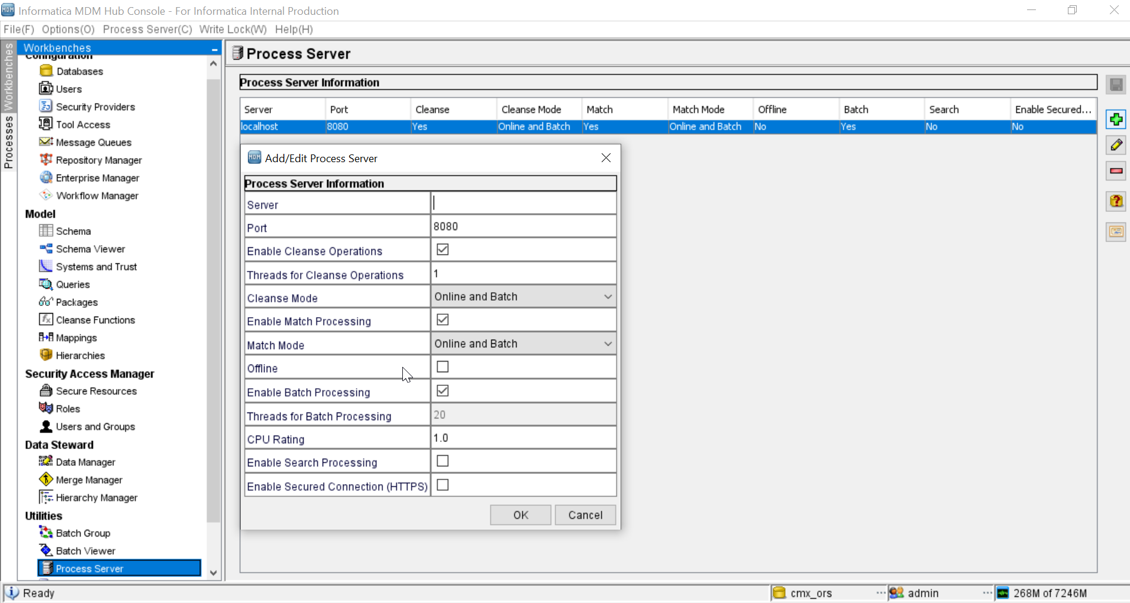Click the Save disk icon
Screen dimensions: 1130x603
point(1116,85)
